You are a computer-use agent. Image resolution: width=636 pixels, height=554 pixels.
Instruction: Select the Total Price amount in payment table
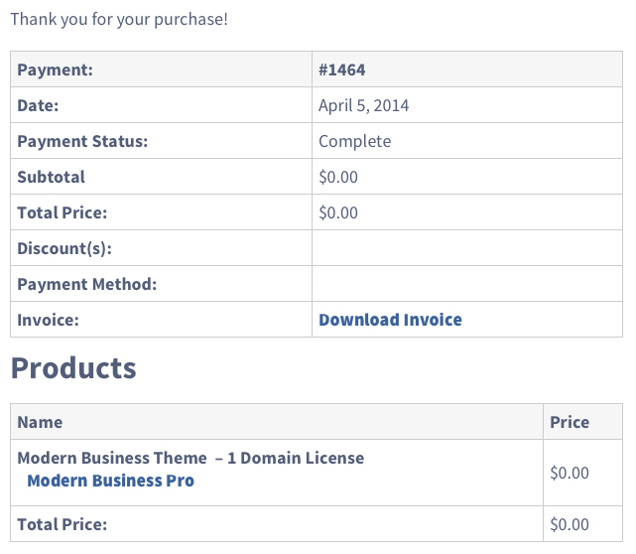click(x=338, y=212)
